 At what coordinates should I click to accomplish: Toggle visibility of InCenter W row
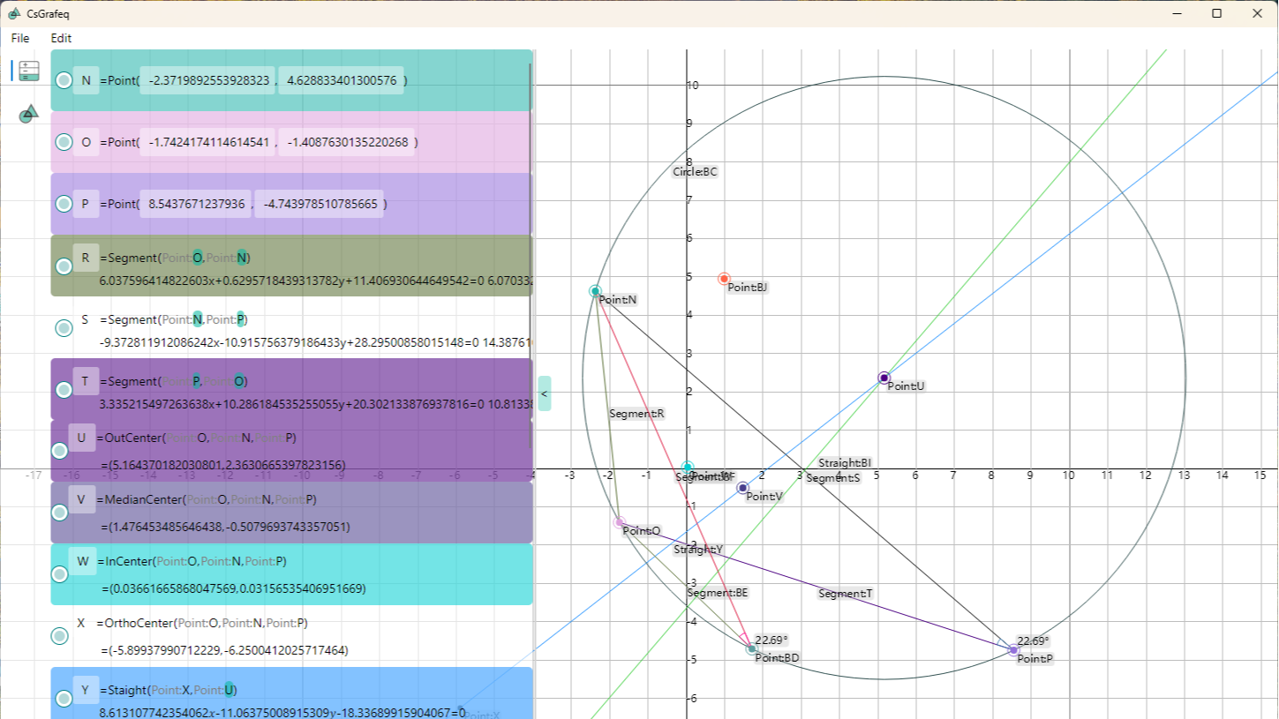pyautogui.click(x=59, y=574)
